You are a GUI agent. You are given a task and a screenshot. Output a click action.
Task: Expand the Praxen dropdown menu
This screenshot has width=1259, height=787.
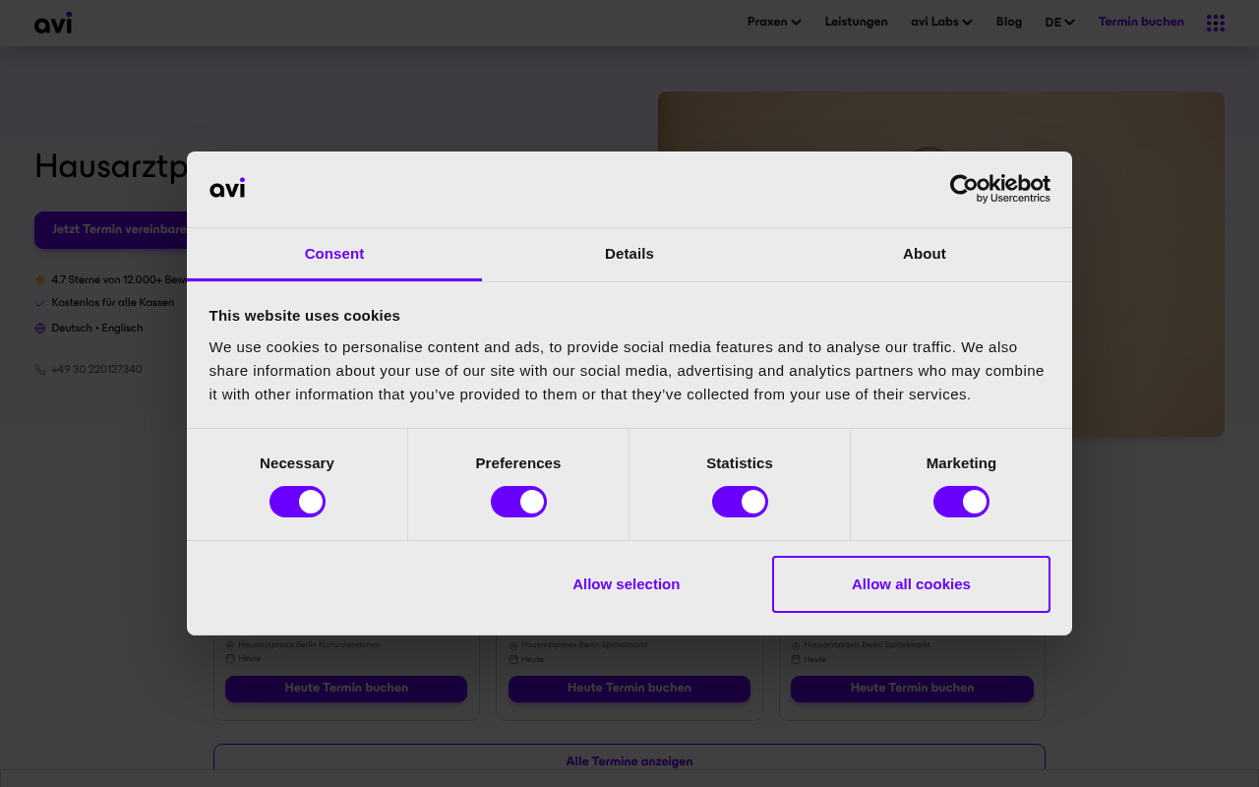(x=774, y=22)
